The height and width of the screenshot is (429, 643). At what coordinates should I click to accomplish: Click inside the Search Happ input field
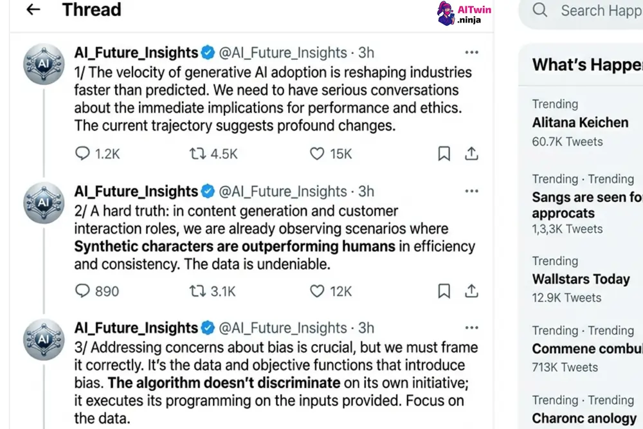point(598,10)
